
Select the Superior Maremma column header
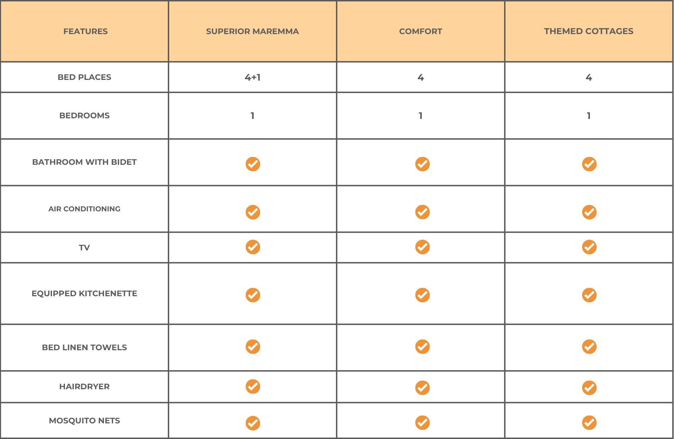pos(253,31)
